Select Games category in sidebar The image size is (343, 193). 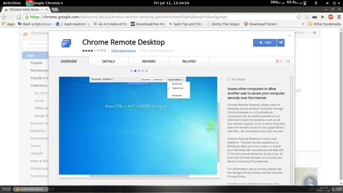tap(36, 146)
